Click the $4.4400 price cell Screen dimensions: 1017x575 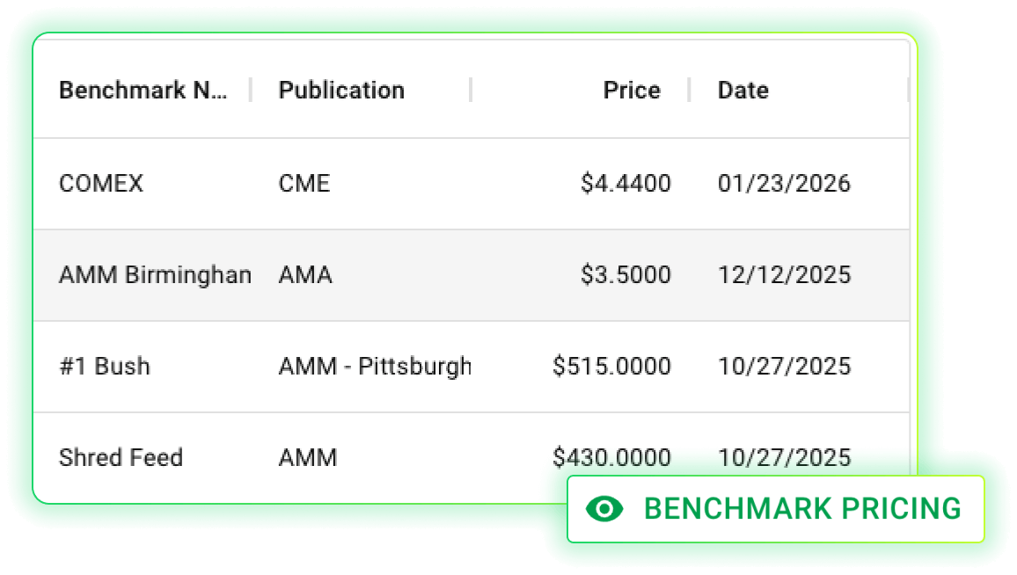tap(626, 184)
